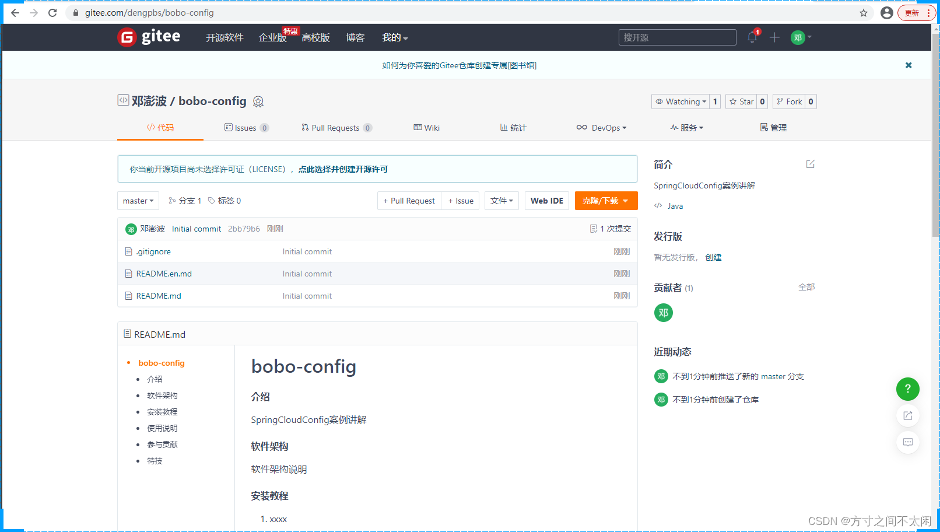Open 企业版 in the top navigation
Viewport: 940px width, 532px height.
272,37
